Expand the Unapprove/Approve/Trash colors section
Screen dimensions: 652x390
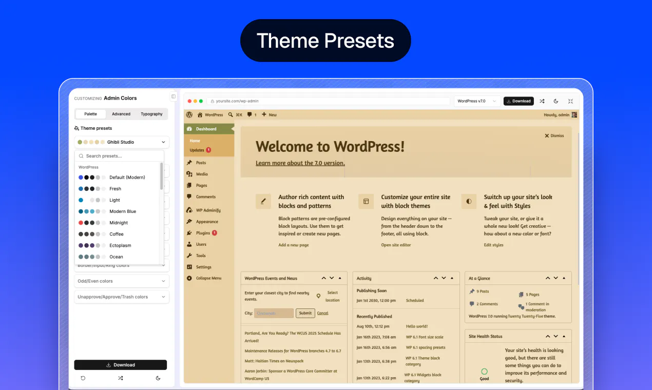122,297
